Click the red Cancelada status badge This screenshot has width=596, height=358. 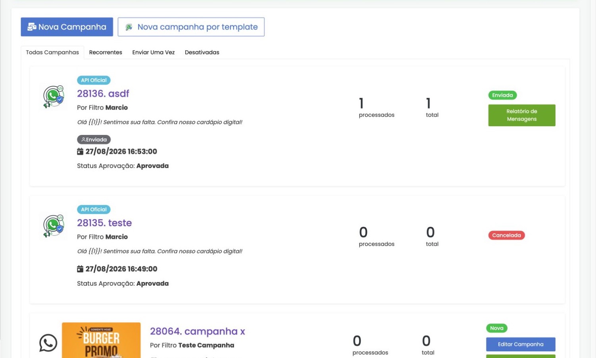coord(506,235)
